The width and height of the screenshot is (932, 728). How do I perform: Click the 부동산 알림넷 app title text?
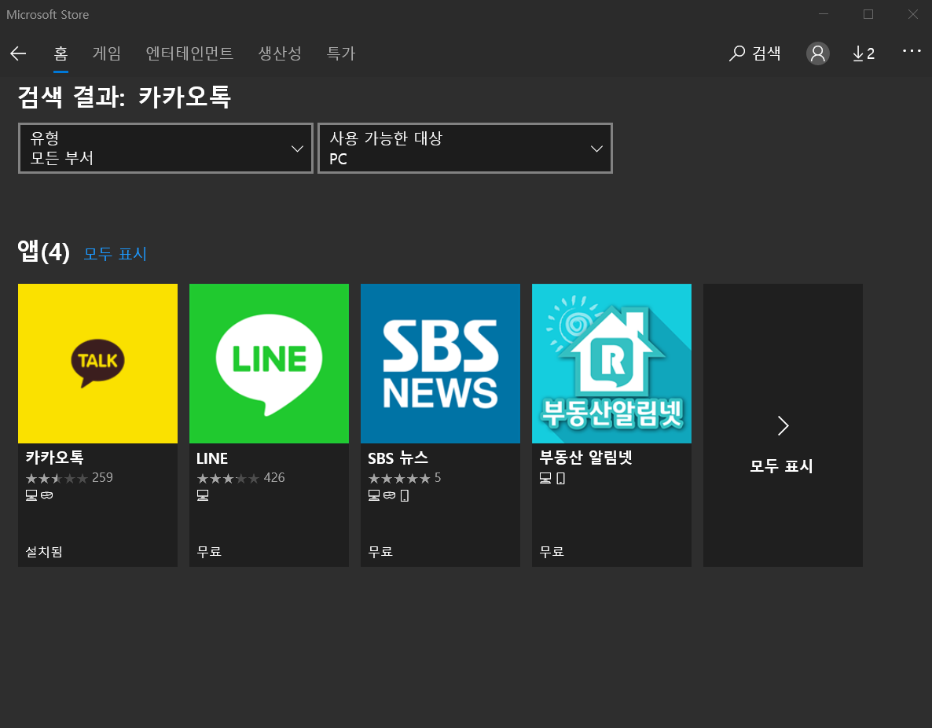[x=585, y=458]
